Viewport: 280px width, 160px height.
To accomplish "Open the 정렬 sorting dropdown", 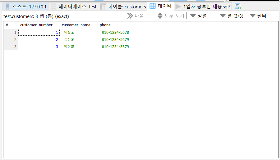I will 198,16.
